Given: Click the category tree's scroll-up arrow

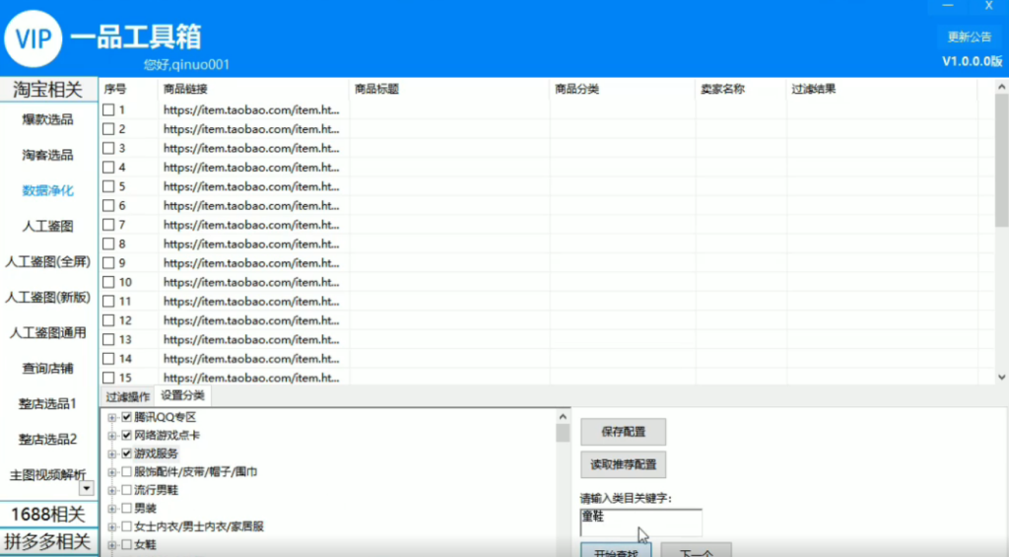Looking at the screenshot, I should point(563,415).
